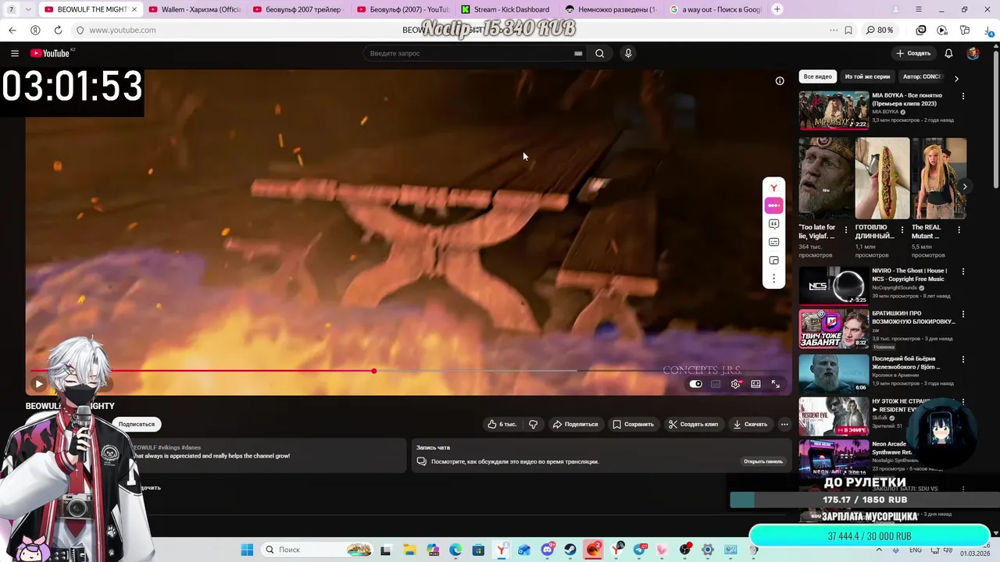Open options for БРАТИШКИН video
The height and width of the screenshot is (562, 1000).
[x=962, y=315]
